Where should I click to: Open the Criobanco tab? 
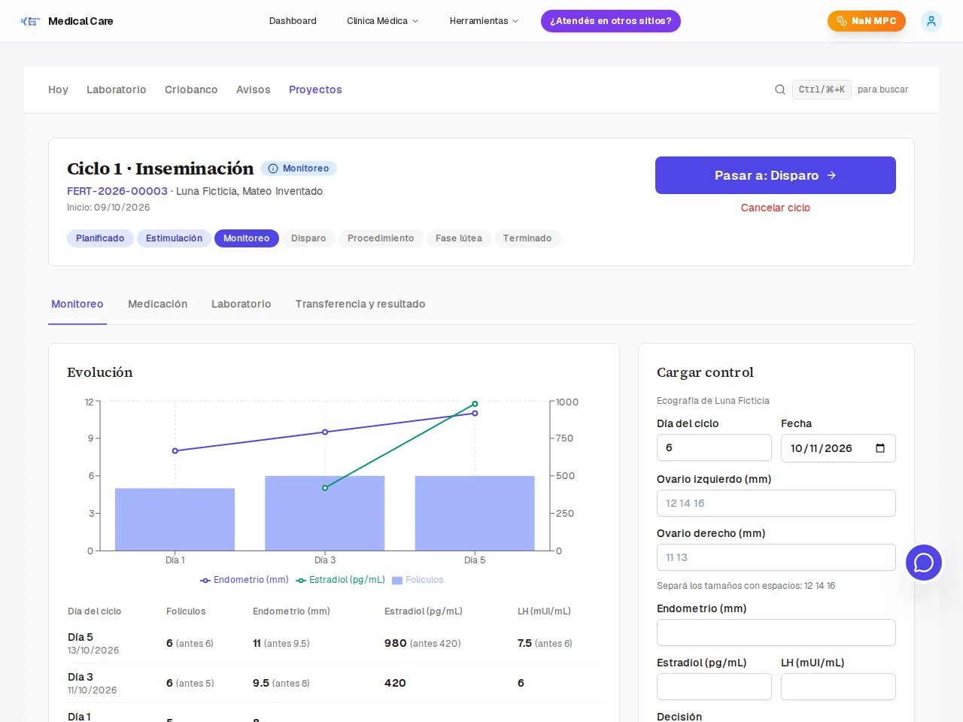pos(191,89)
